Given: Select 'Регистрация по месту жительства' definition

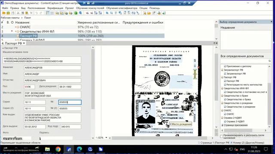Looking at the screenshot, I should pos(244,85).
